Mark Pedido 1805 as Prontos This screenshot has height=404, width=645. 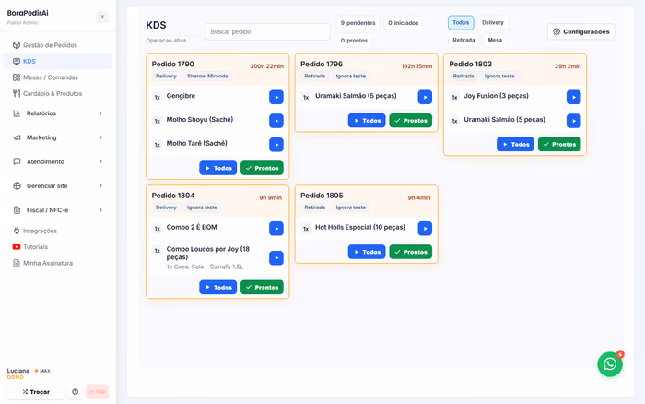coord(411,252)
